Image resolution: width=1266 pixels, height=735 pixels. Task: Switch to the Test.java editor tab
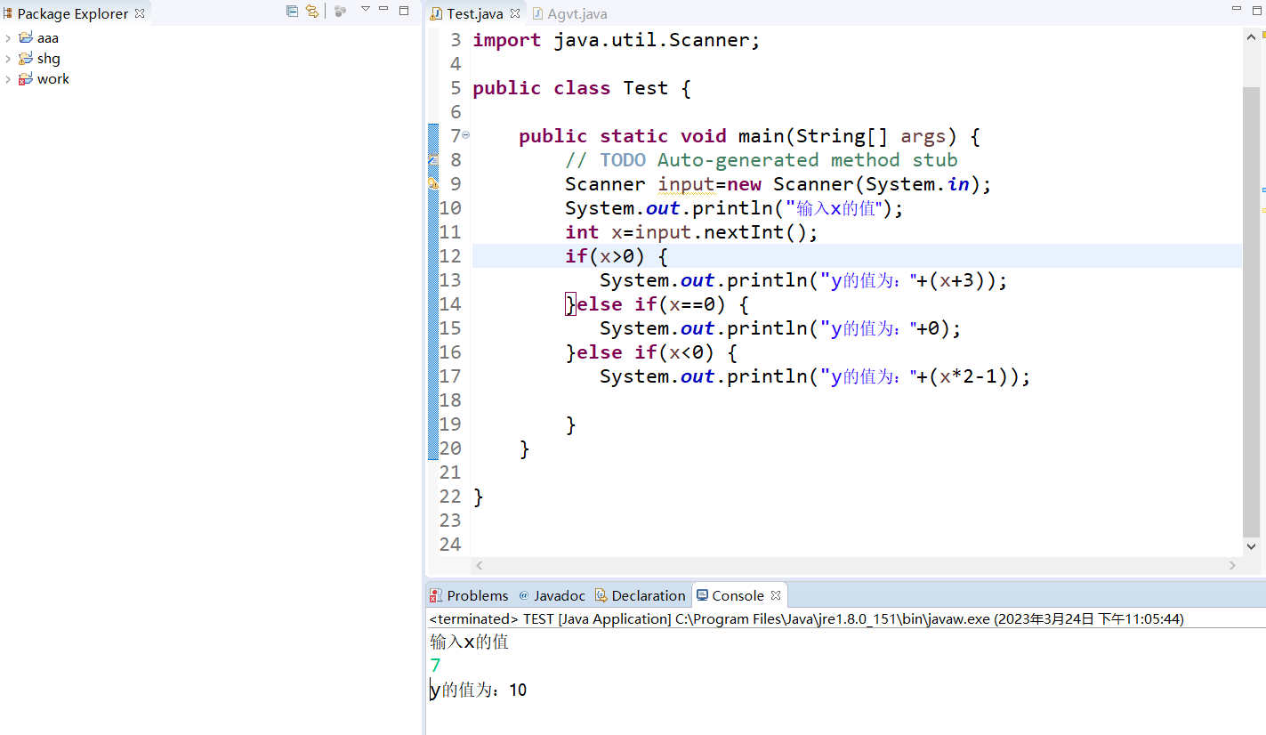(474, 14)
